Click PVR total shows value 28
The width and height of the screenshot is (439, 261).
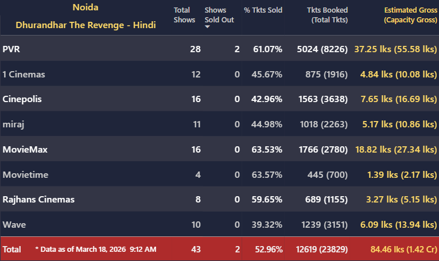196,49
